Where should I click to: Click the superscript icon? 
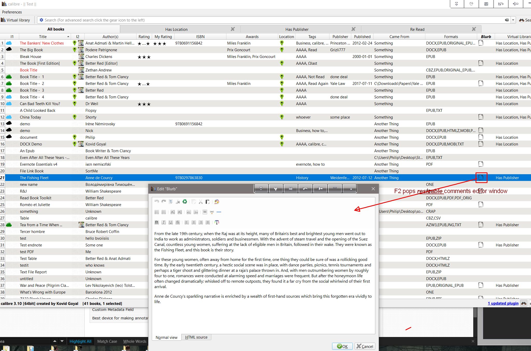pyautogui.click(x=173, y=212)
